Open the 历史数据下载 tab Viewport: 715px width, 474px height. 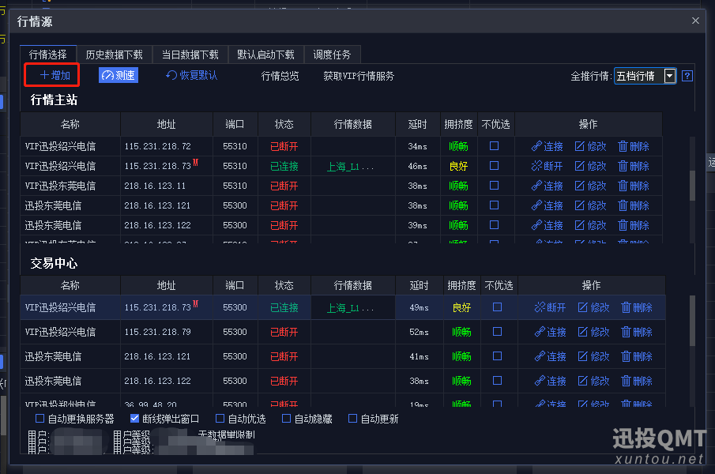click(x=114, y=55)
